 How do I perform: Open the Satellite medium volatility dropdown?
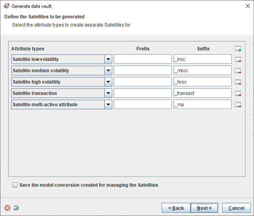click(108, 71)
